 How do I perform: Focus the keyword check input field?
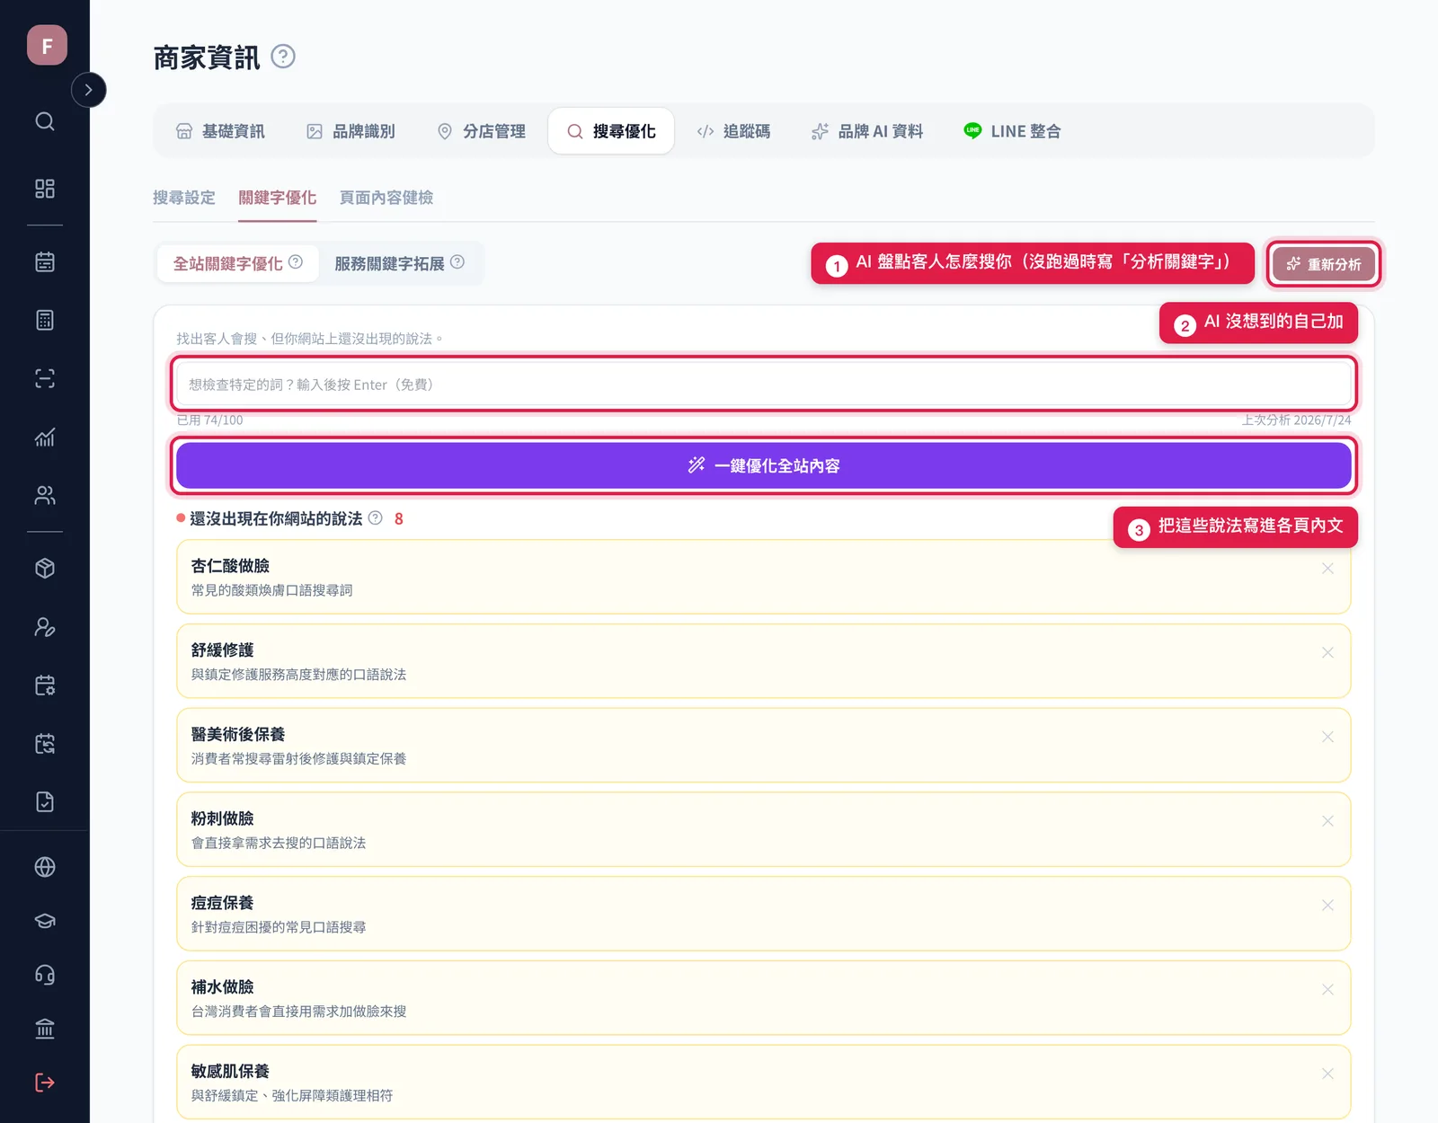click(764, 385)
